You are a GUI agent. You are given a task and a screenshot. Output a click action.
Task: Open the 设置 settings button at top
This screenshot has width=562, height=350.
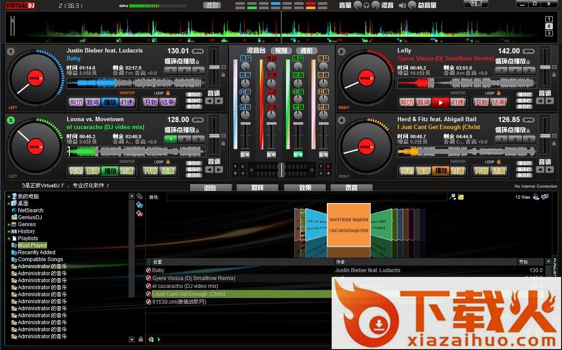click(x=476, y=3)
